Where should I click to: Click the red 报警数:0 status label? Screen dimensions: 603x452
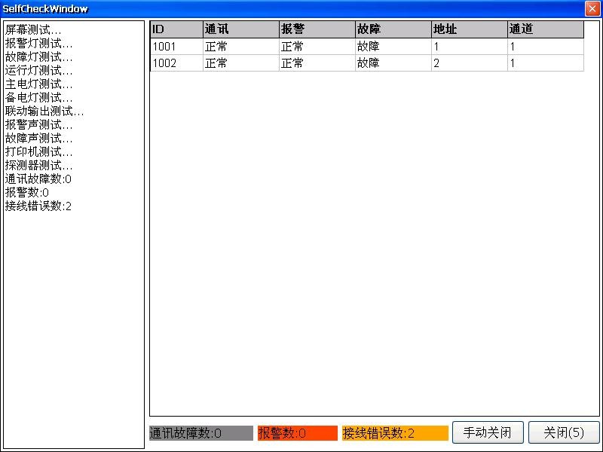[x=297, y=433]
